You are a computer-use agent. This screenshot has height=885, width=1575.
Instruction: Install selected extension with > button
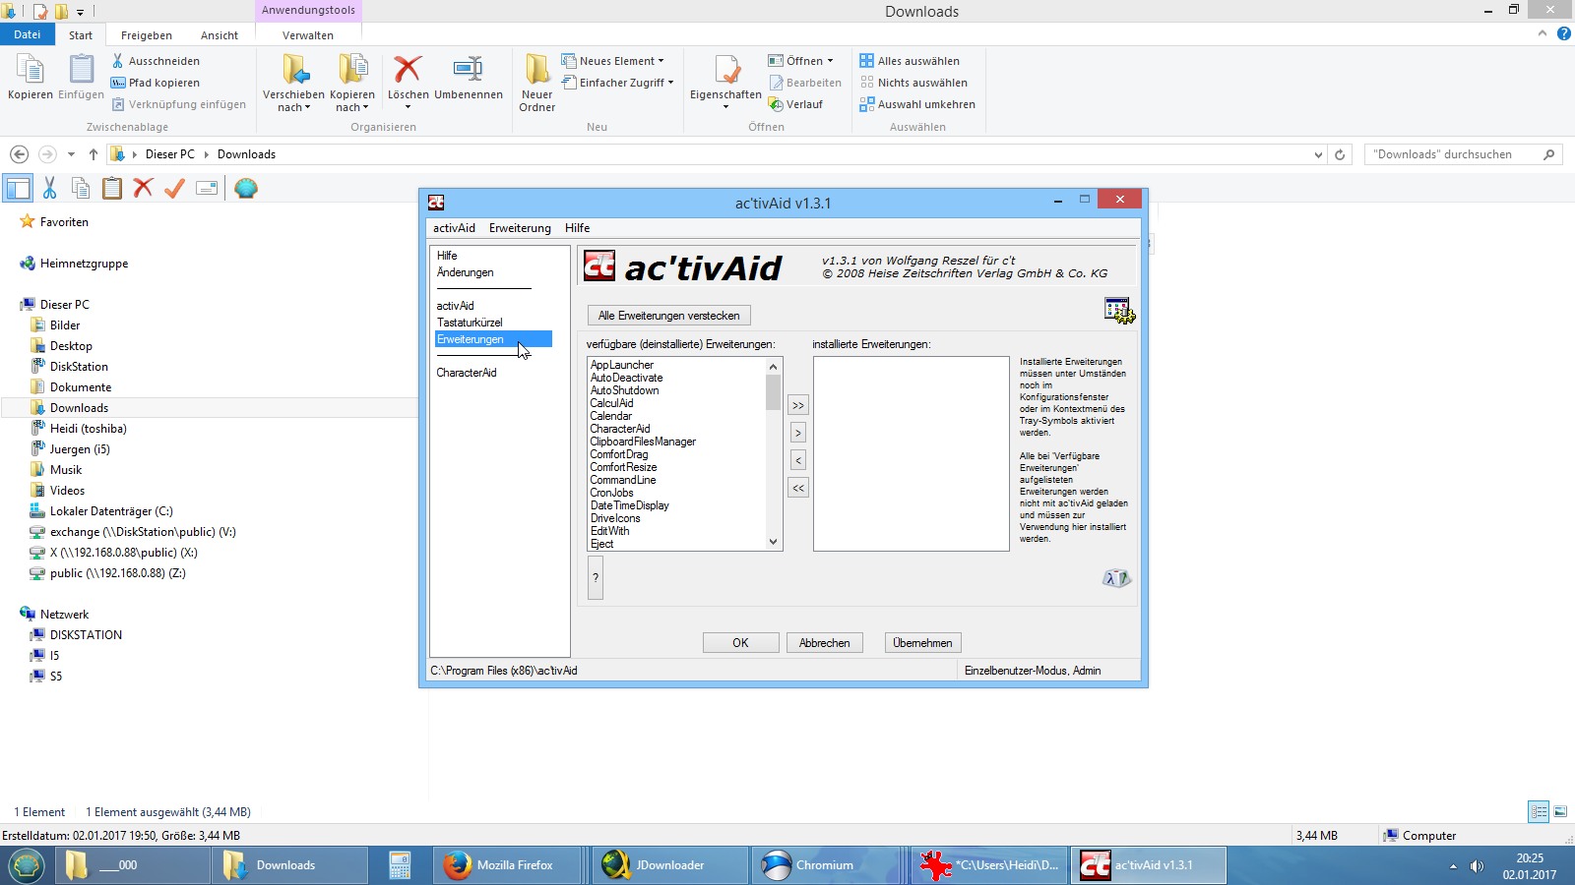click(798, 433)
